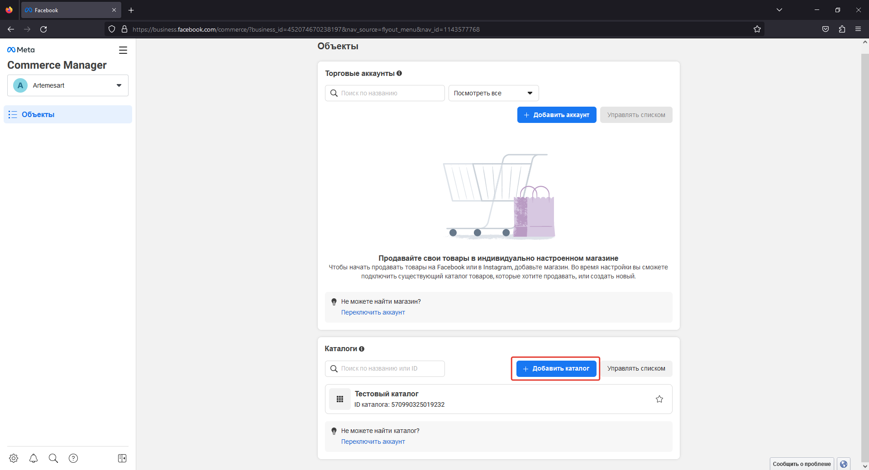Viewport: 869px width, 470px height.
Task: Focus the Поиск по названию или ID field
Action: pyautogui.click(x=385, y=369)
